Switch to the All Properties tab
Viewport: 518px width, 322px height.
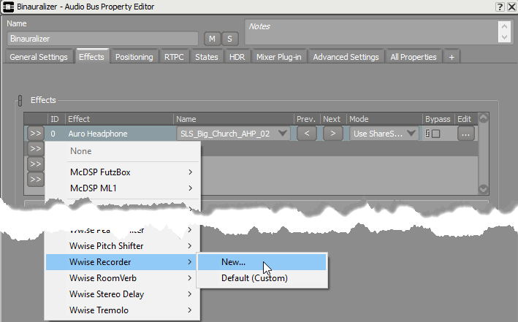point(414,57)
